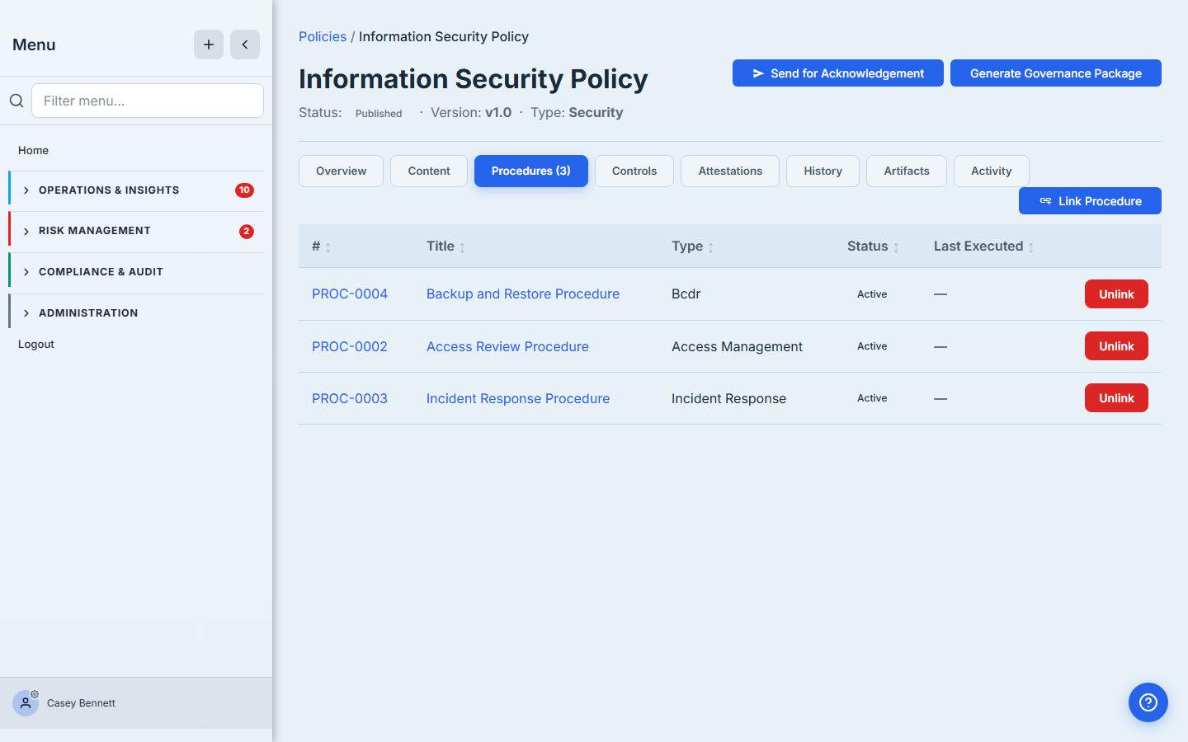Click the plus icon beside Menu
The width and height of the screenshot is (1188, 742).
point(209,45)
